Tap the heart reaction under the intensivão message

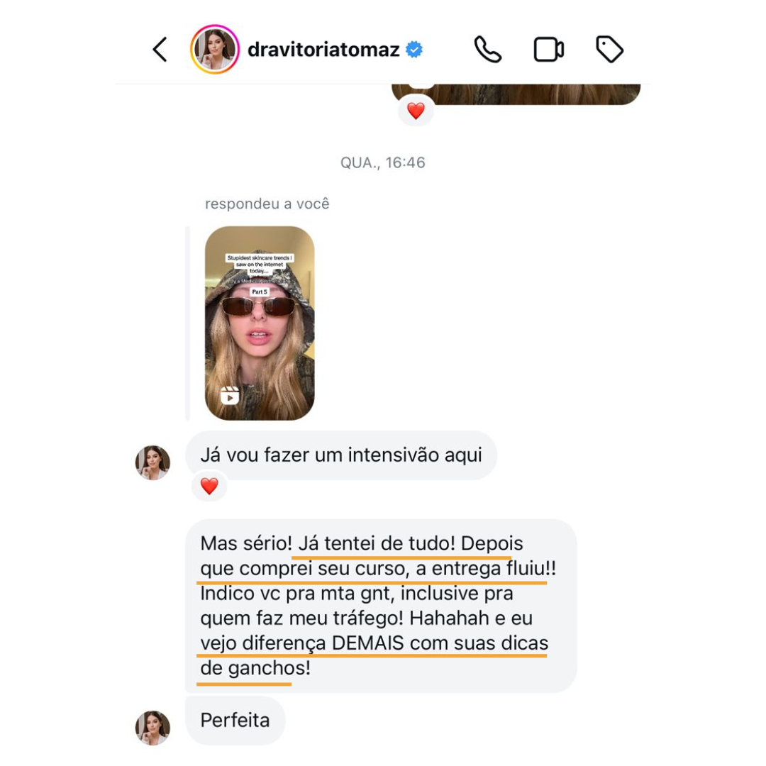(x=209, y=486)
